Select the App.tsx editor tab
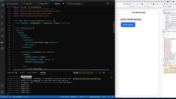 tap(57, 4)
